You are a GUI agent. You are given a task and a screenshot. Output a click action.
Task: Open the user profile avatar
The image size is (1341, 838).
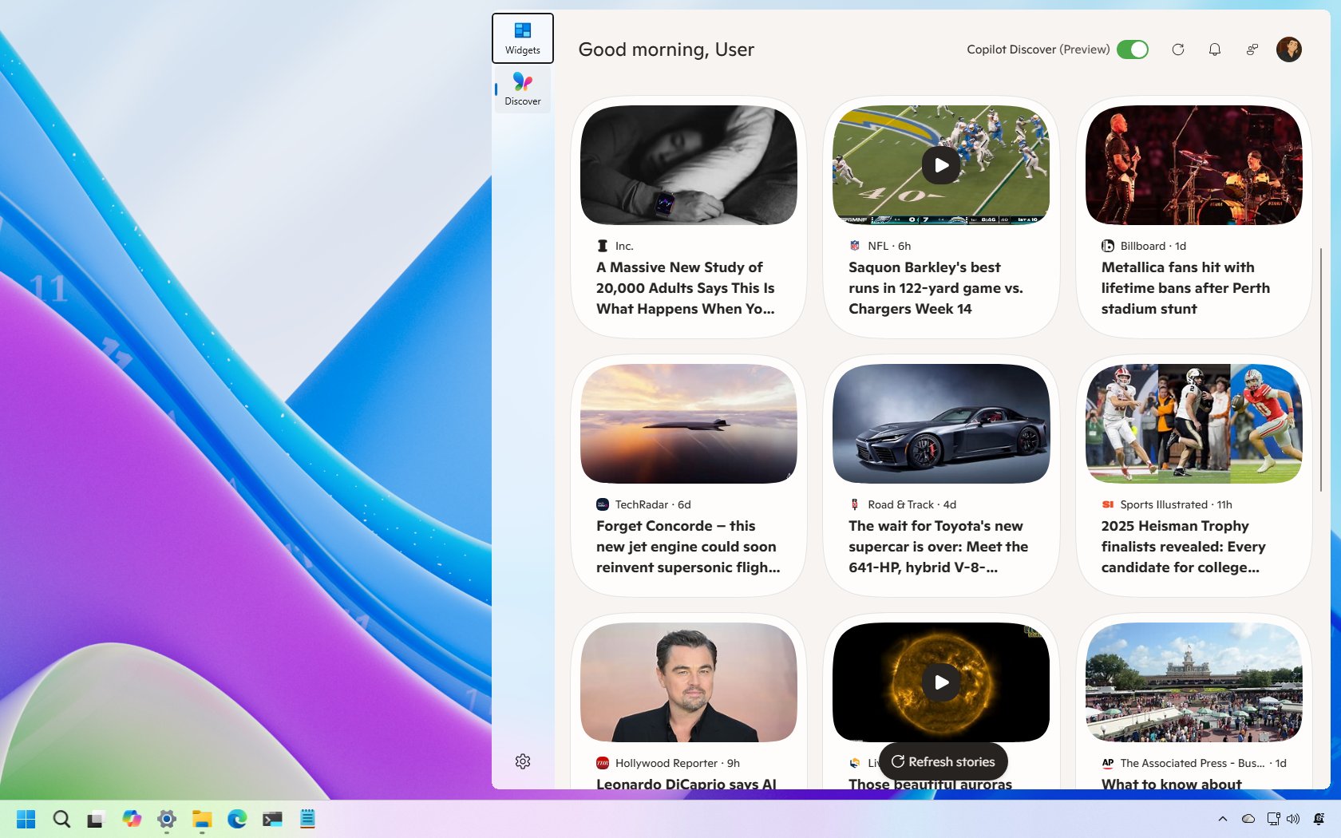[1288, 49]
